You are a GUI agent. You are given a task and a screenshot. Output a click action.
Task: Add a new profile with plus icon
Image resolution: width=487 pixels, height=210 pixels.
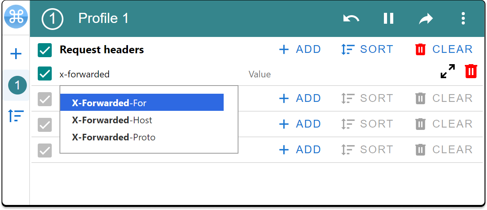point(16,54)
